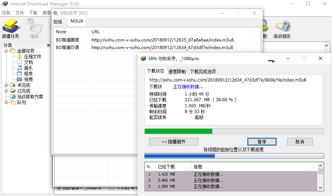Click the 12634_47d3df7e/index.m3u8 URL in M3U8 list

pyautogui.click(x=162, y=48)
